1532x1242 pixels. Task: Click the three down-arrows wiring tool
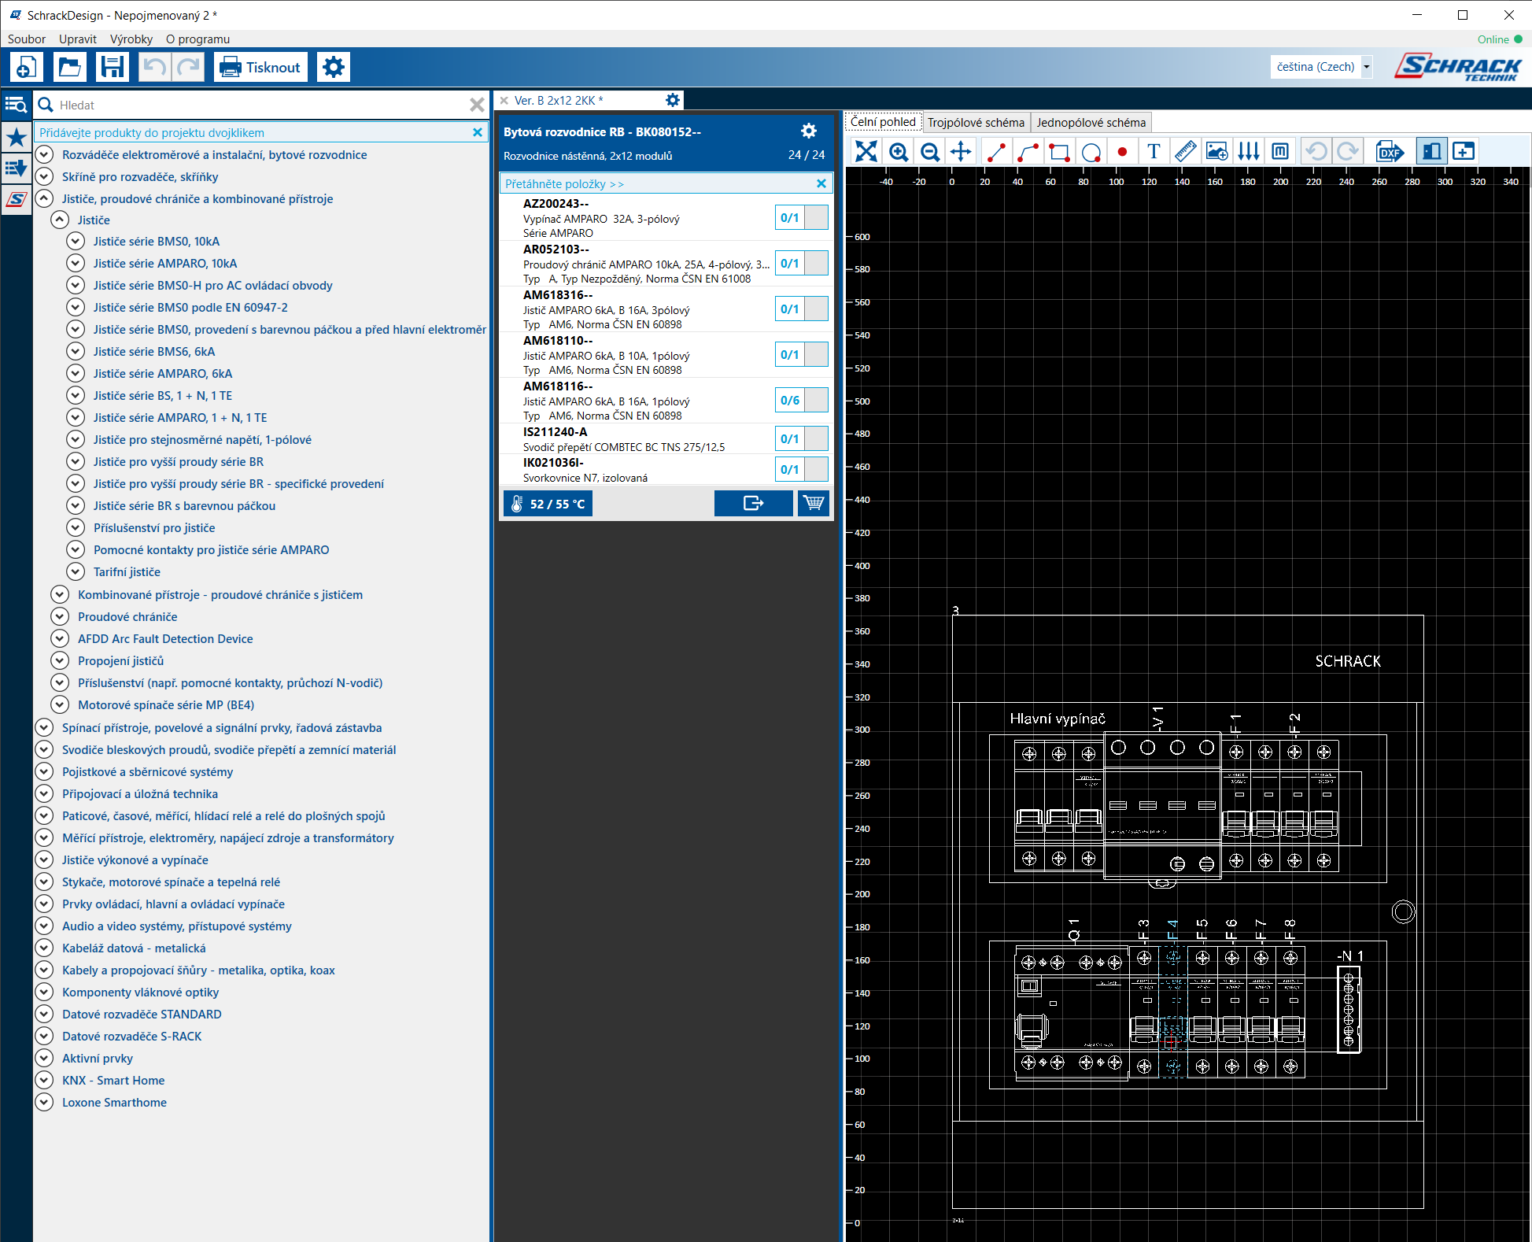1249,151
